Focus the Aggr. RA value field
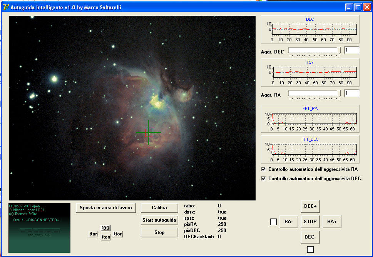 tap(351, 93)
